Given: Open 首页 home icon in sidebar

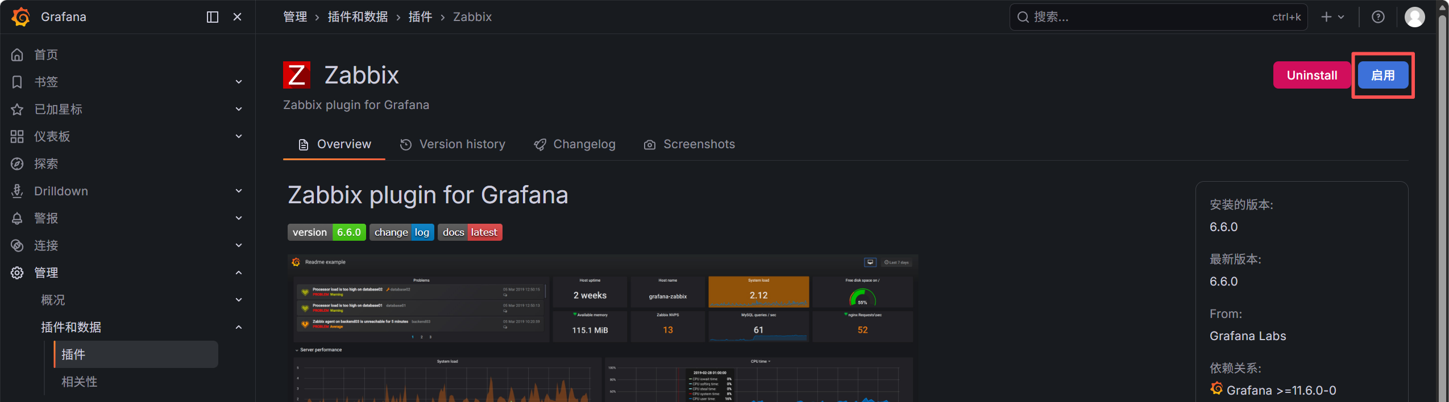Looking at the screenshot, I should [x=17, y=55].
